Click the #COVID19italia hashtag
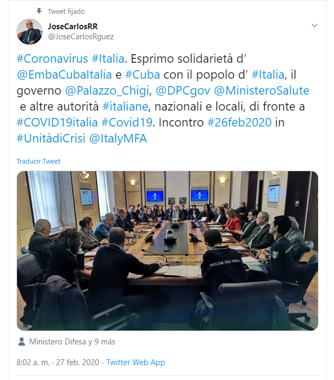 click(x=57, y=123)
